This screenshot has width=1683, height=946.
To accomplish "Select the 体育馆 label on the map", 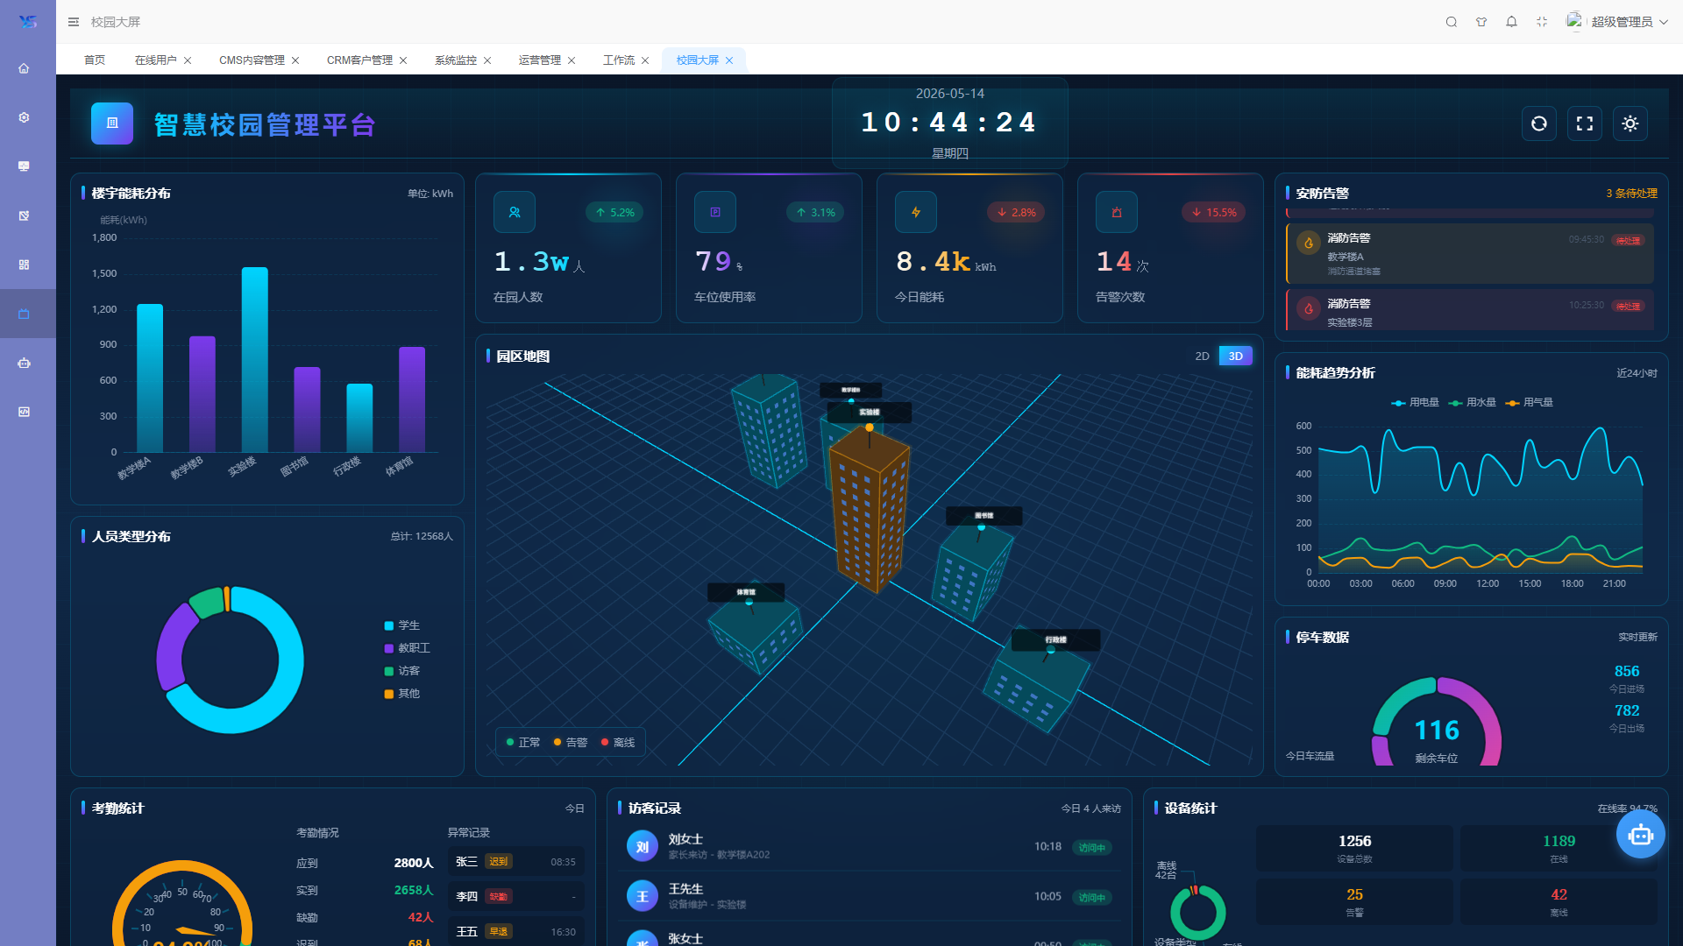I will [746, 593].
